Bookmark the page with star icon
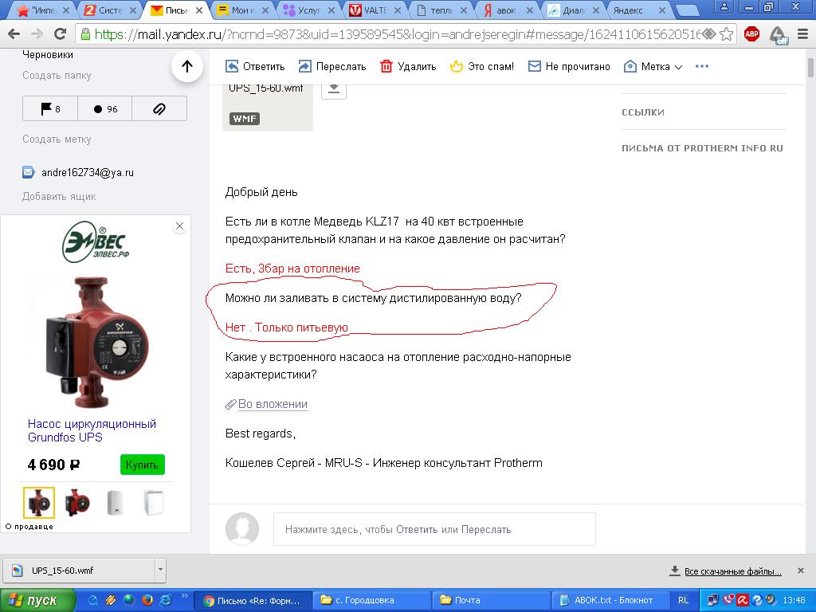Viewport: 816px width, 612px height. coord(726,34)
